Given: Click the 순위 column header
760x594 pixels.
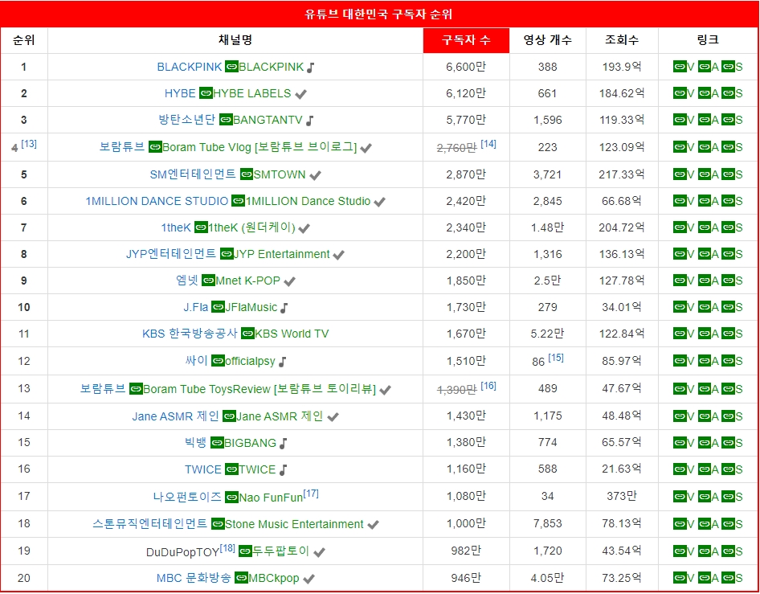Looking at the screenshot, I should (24, 40).
